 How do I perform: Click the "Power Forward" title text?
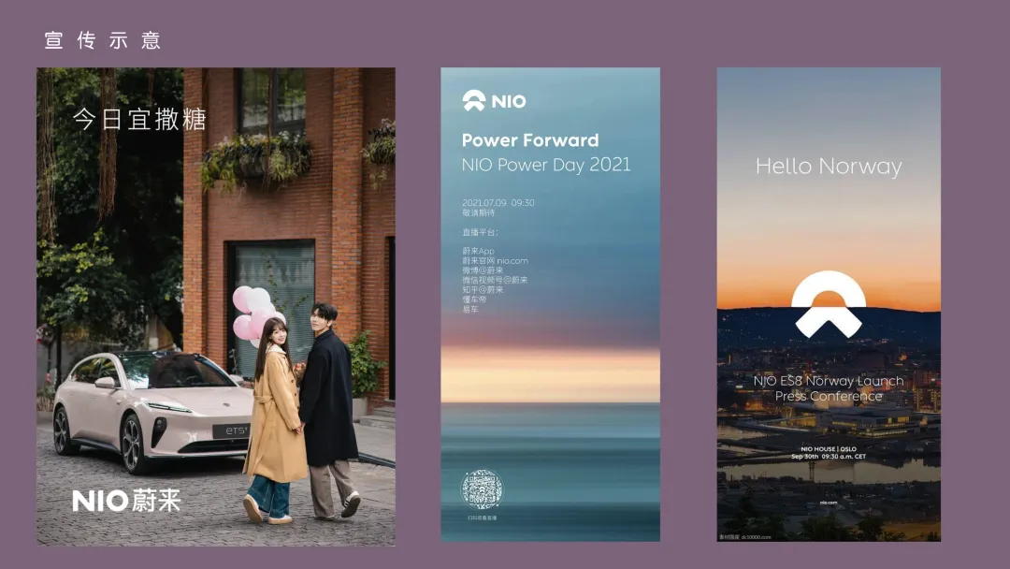click(530, 139)
